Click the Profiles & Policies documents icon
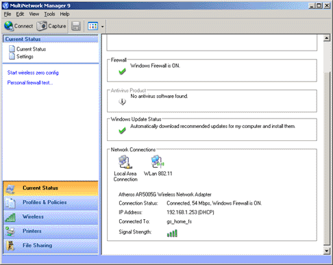333x265 pixels. (10, 203)
